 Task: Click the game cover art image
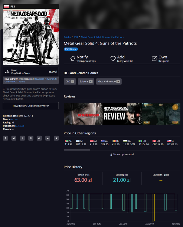pyautogui.click(x=31, y=37)
